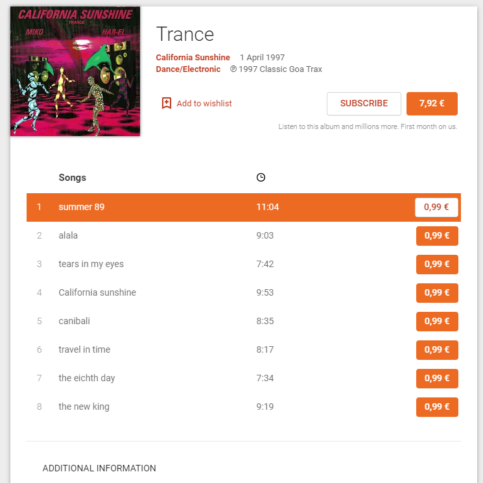The height and width of the screenshot is (483, 483).
Task: Buy the eichth day for 0,99 €
Action: 437,379
